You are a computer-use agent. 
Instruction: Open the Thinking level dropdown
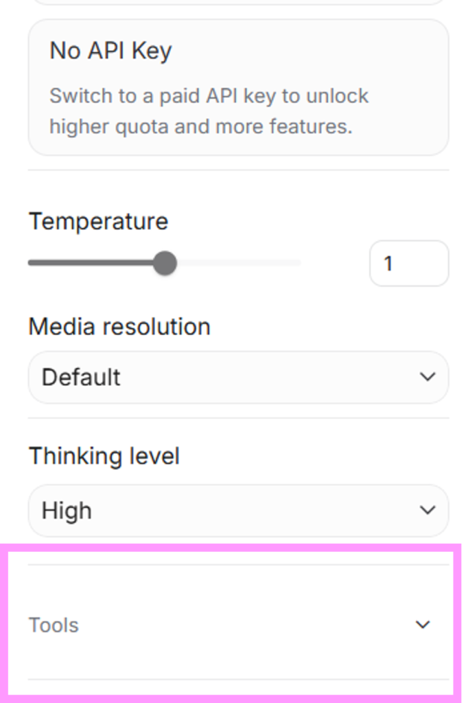(238, 510)
